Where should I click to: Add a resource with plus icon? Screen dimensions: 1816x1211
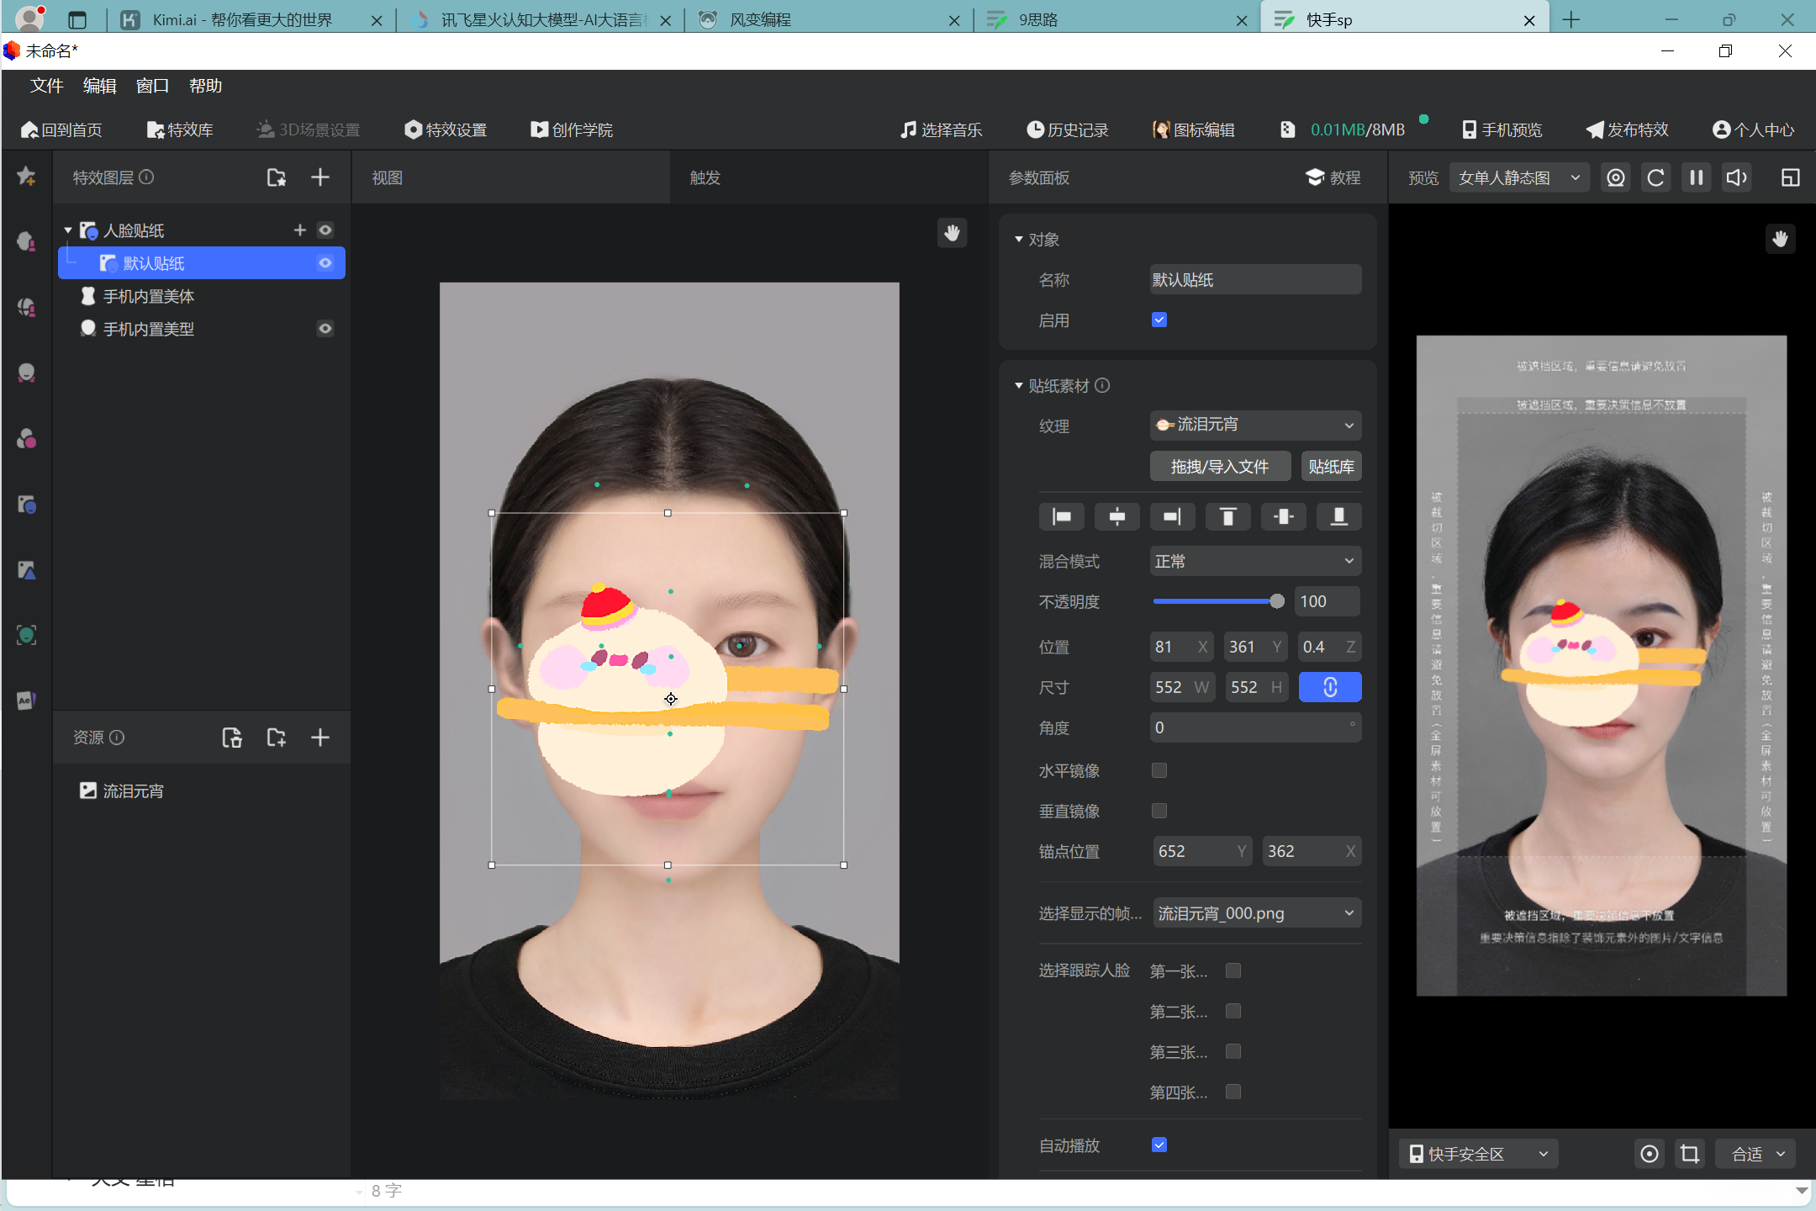click(320, 738)
